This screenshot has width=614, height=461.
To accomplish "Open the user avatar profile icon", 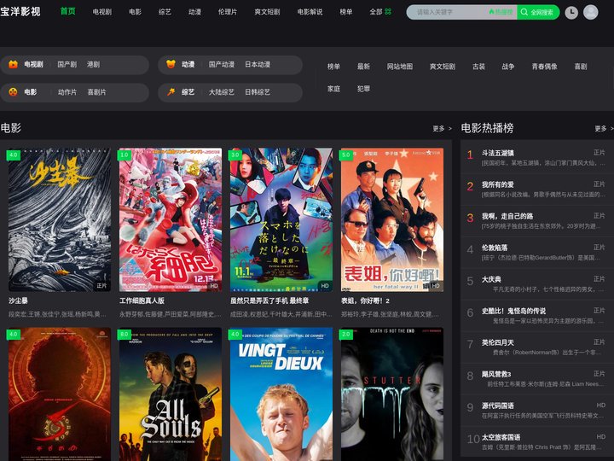I will [x=590, y=13].
